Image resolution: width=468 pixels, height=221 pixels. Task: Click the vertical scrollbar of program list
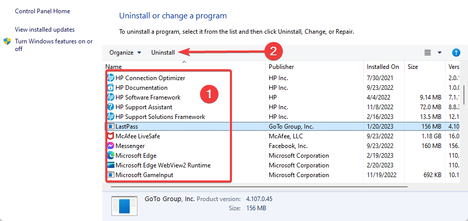point(463,94)
